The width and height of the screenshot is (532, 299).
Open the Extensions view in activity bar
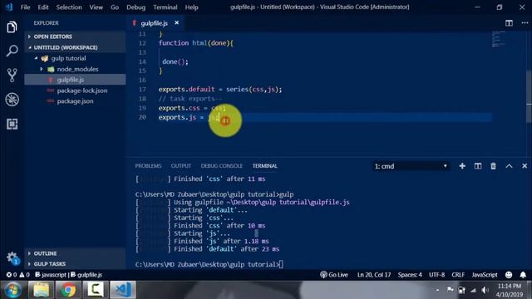(x=12, y=124)
